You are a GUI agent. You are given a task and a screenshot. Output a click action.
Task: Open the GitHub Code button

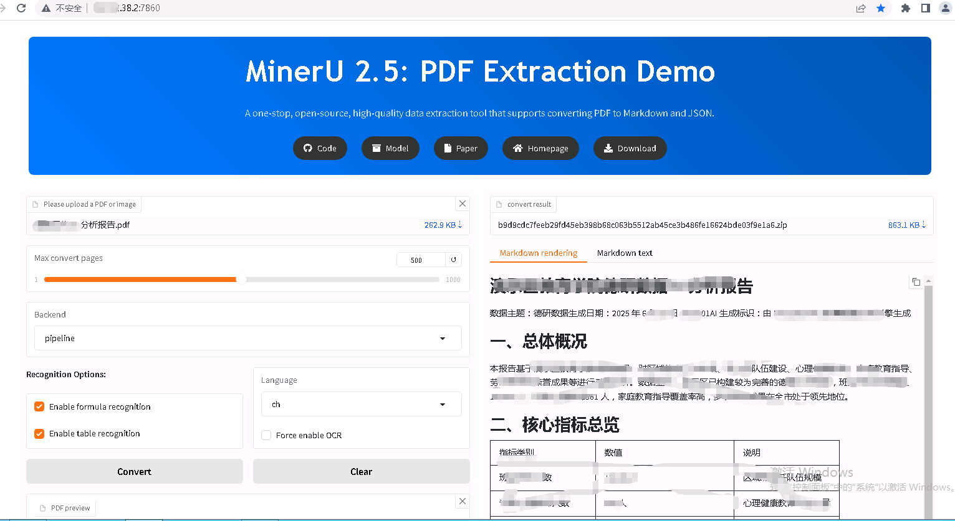pyautogui.click(x=320, y=148)
